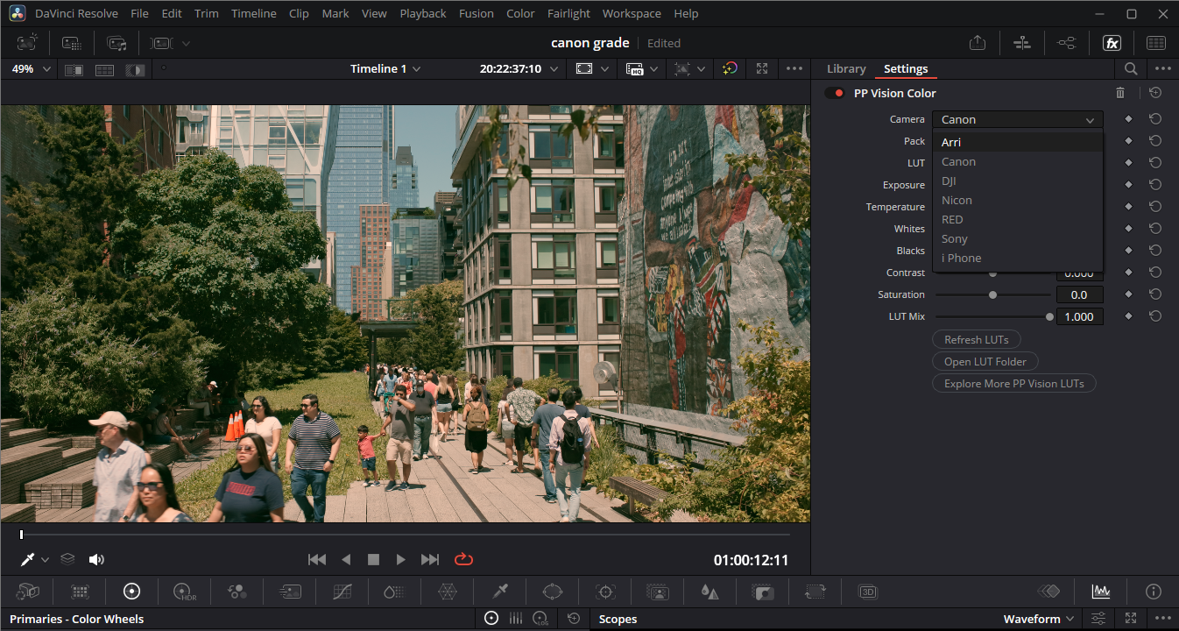Click the Open LUT Folder button

coord(985,361)
